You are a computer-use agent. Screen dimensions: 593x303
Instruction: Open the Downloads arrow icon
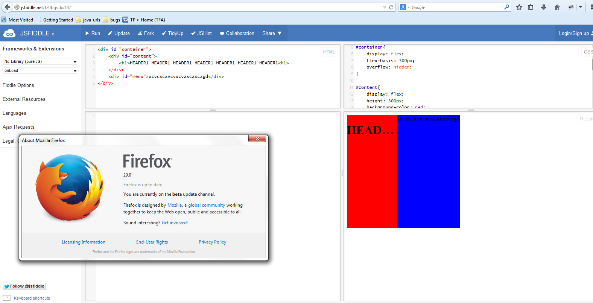pos(544,7)
